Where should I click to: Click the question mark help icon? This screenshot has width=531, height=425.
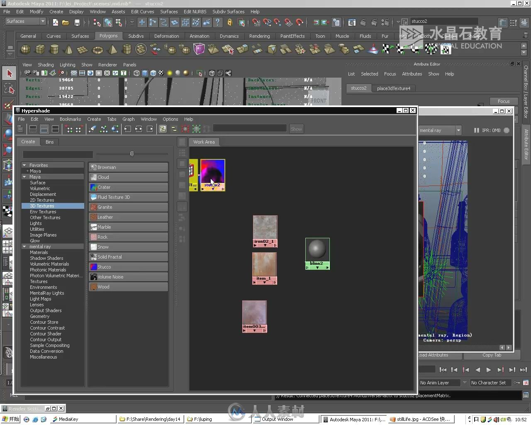pyautogui.click(x=217, y=22)
